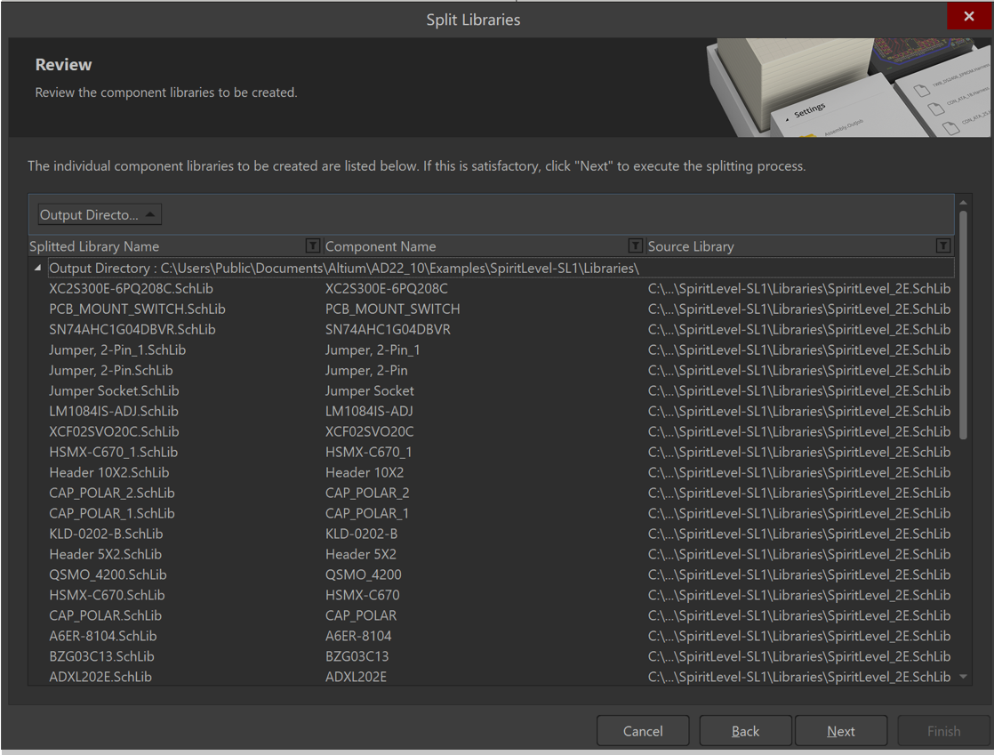Open filter for Component Name column
Screen dimensions: 994x755
click(x=635, y=246)
